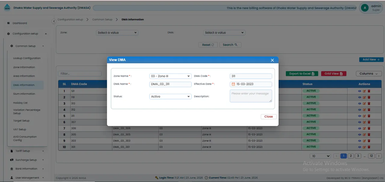
Task: Click the edit icon for DMA 119 row
Action: tap(364, 97)
